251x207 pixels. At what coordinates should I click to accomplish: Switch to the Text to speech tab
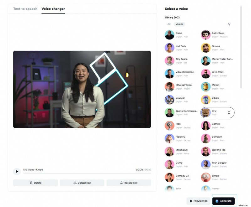(x=25, y=9)
